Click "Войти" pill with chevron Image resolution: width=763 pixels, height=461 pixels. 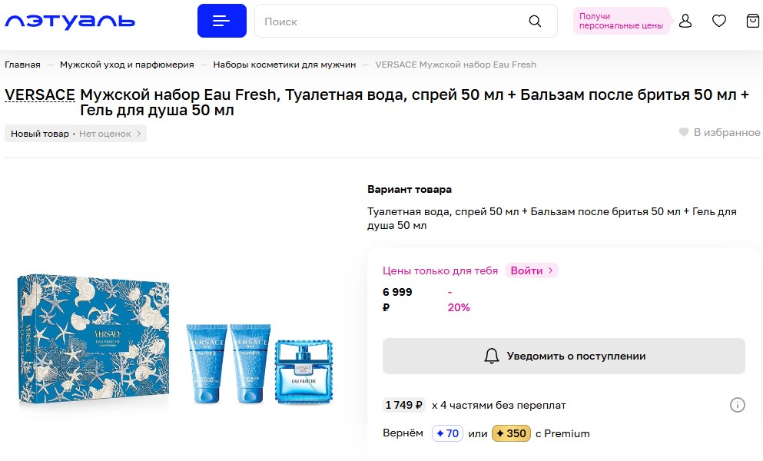[x=531, y=270]
